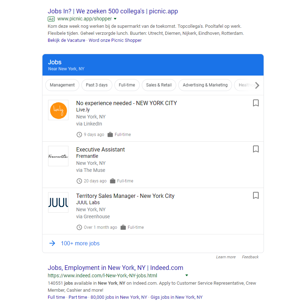
Task: Click the briefcase icon on the Fremantle listing
Action: click(113, 181)
